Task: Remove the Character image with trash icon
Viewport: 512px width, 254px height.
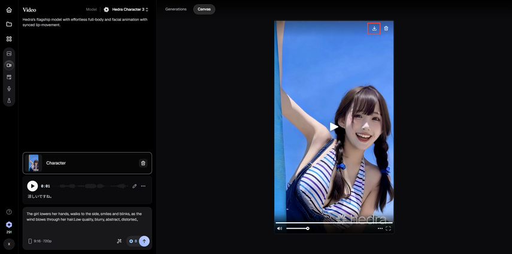Action: coord(143,163)
